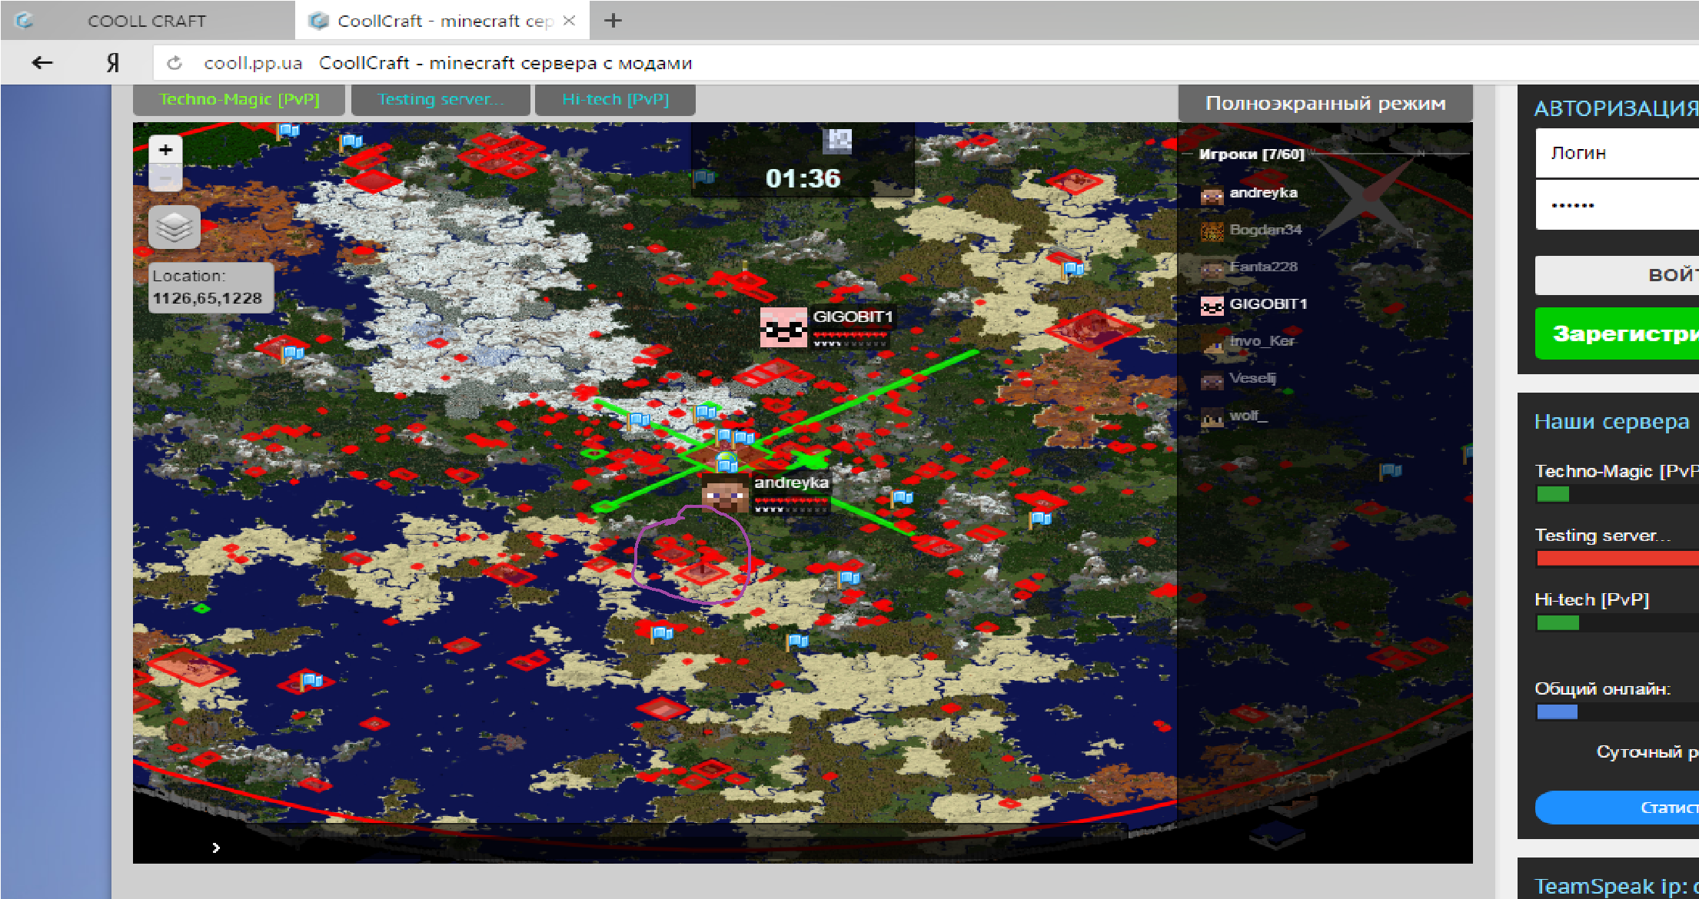1699x899 pixels.
Task: Click the GIGOBIT1 avatar in the players list
Action: [1212, 305]
